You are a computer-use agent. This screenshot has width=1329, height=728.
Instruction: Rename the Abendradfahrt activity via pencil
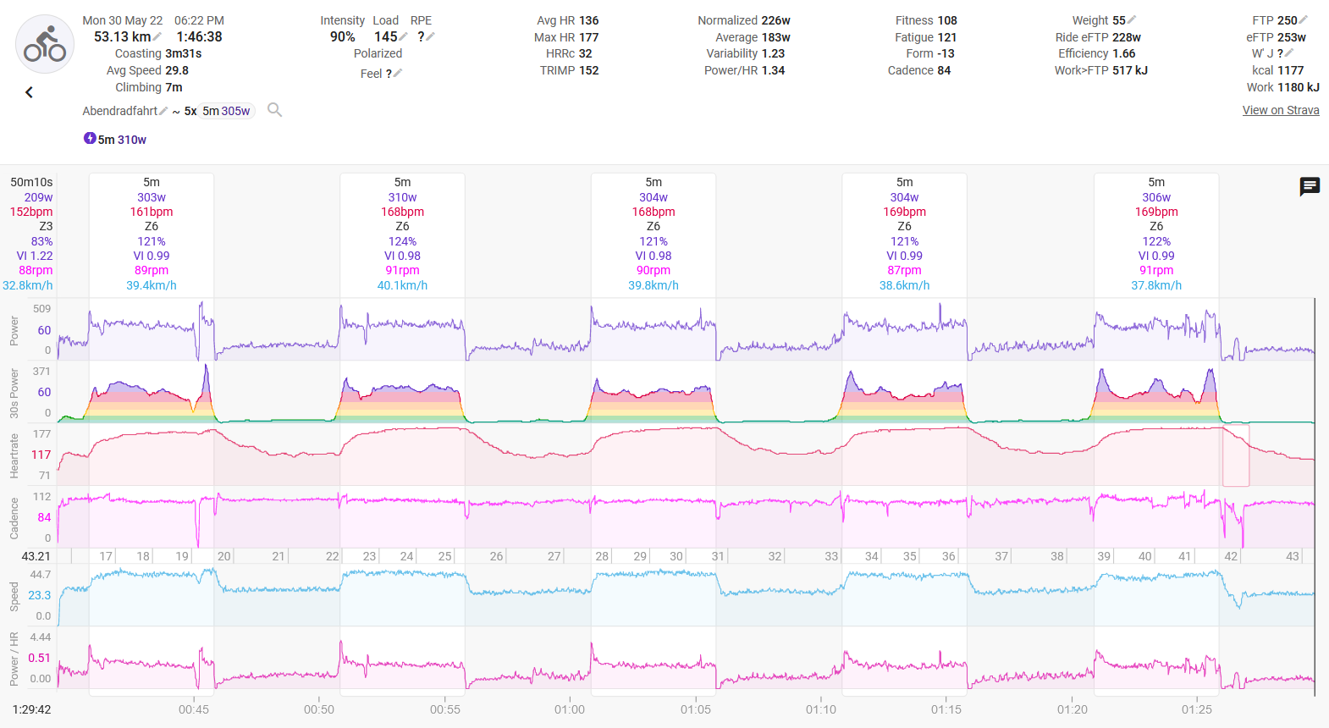[x=163, y=111]
